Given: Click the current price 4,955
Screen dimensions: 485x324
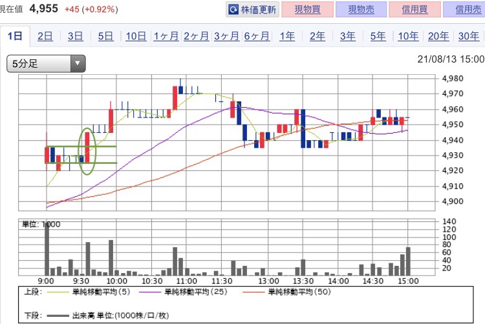Looking at the screenshot, I should click(x=43, y=8).
